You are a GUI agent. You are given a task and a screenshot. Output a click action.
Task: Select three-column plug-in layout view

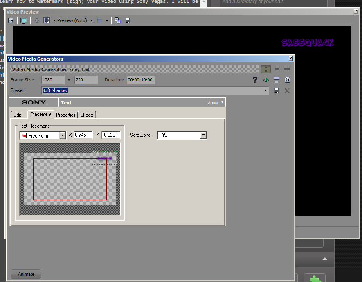click(x=287, y=69)
